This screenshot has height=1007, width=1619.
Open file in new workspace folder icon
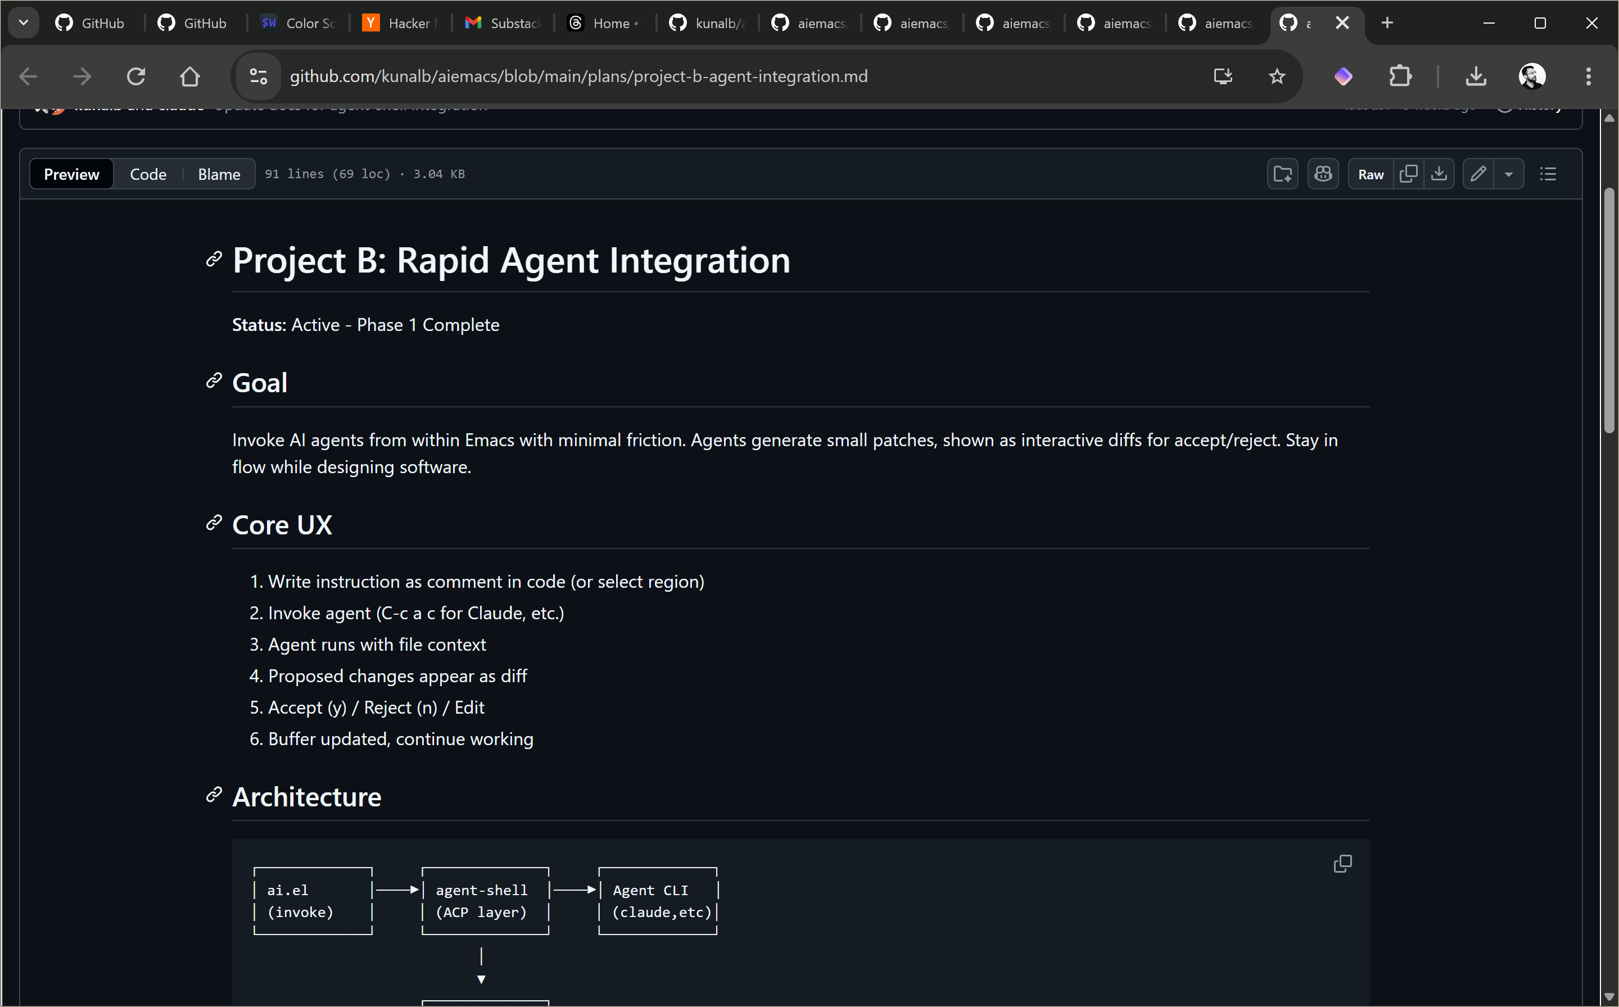(x=1282, y=175)
